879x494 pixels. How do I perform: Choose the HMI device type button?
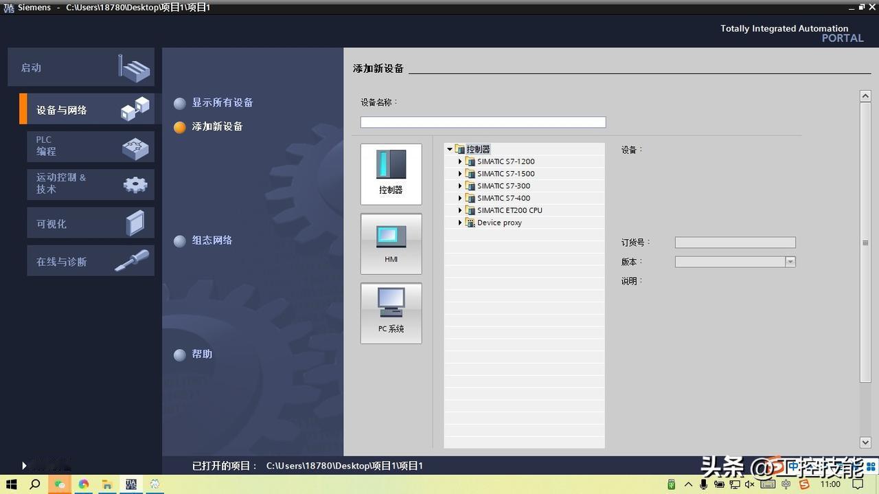(x=391, y=244)
